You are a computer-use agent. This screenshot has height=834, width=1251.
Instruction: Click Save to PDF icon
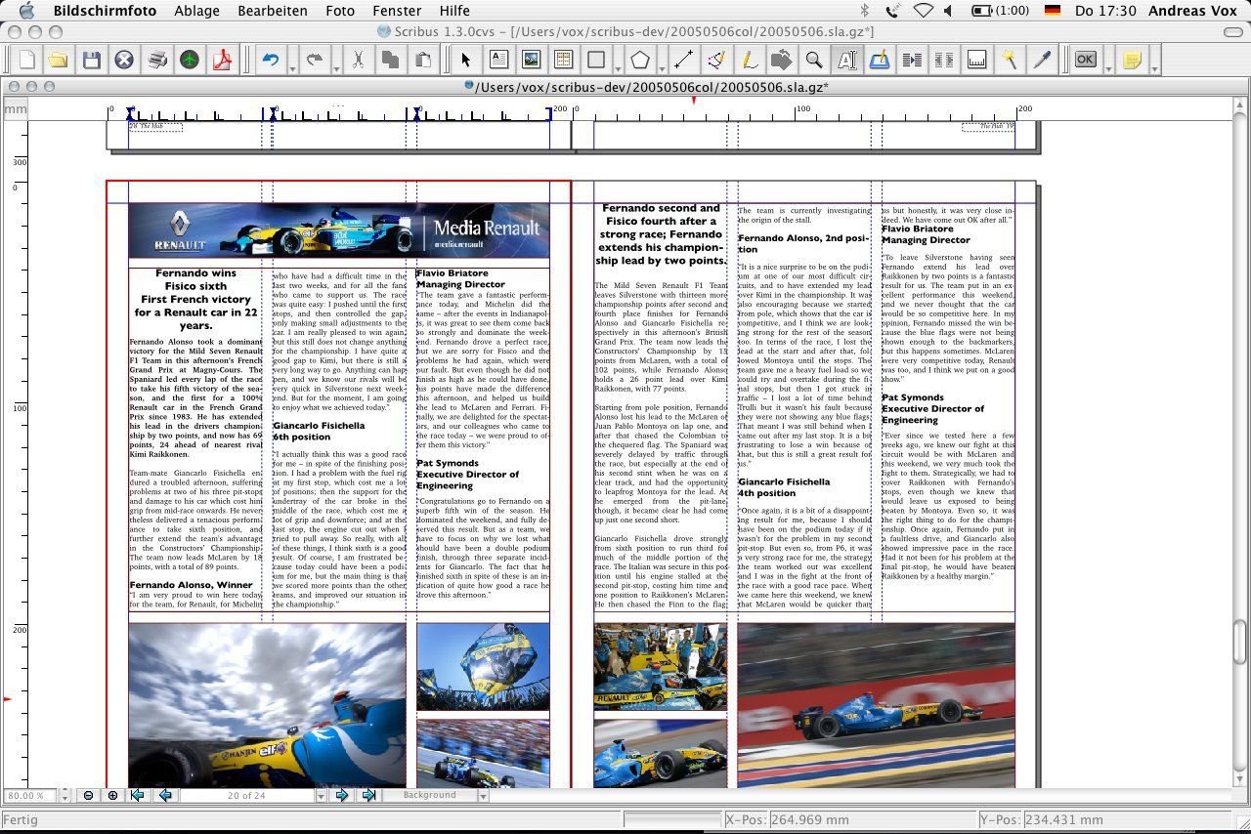[222, 60]
